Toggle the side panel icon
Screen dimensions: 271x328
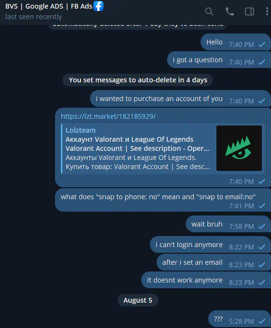tap(249, 11)
